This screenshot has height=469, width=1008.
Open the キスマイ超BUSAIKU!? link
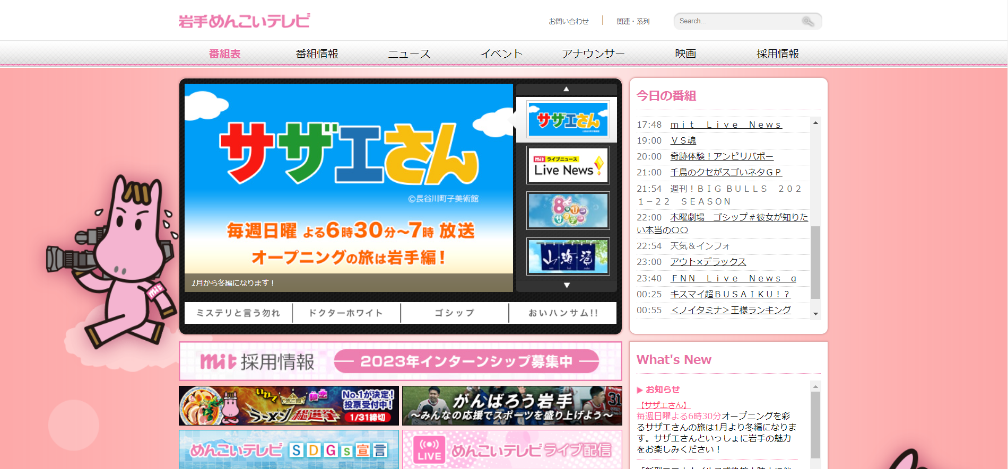point(730,294)
